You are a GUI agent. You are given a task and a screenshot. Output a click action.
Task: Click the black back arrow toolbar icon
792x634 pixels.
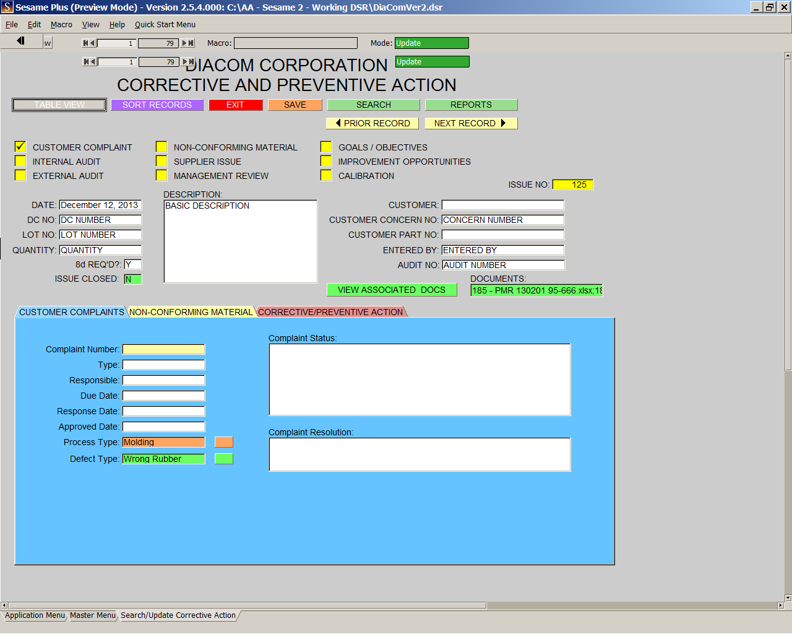click(20, 41)
